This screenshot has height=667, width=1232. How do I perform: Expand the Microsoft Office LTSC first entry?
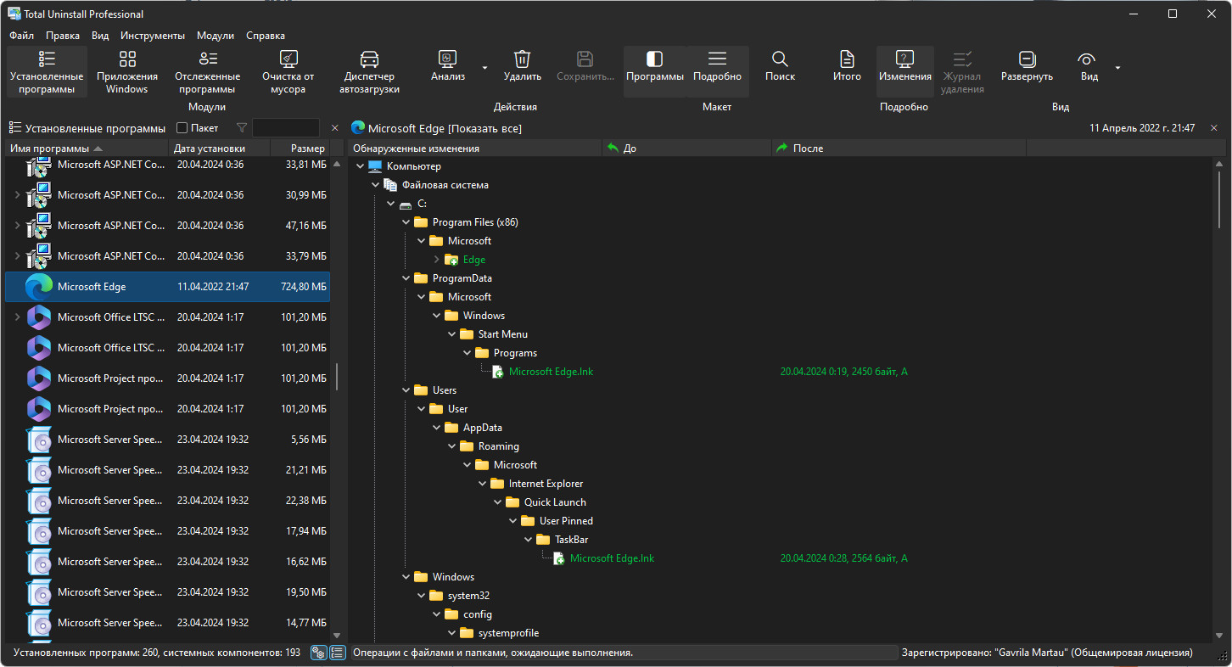click(x=17, y=317)
